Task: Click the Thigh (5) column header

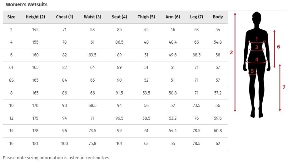Action: pyautogui.click(x=146, y=17)
